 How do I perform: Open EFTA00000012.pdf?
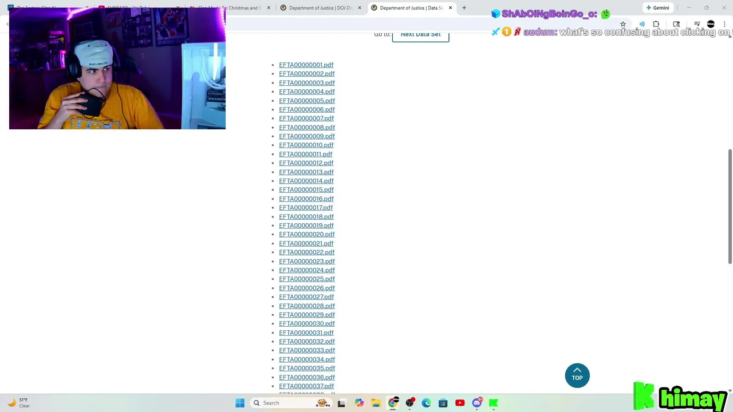pos(306,163)
